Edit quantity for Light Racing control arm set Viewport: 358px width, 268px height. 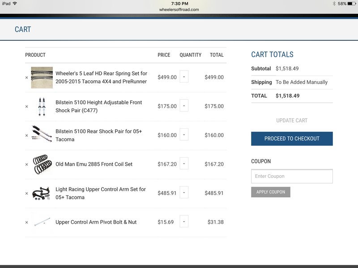pyautogui.click(x=184, y=193)
